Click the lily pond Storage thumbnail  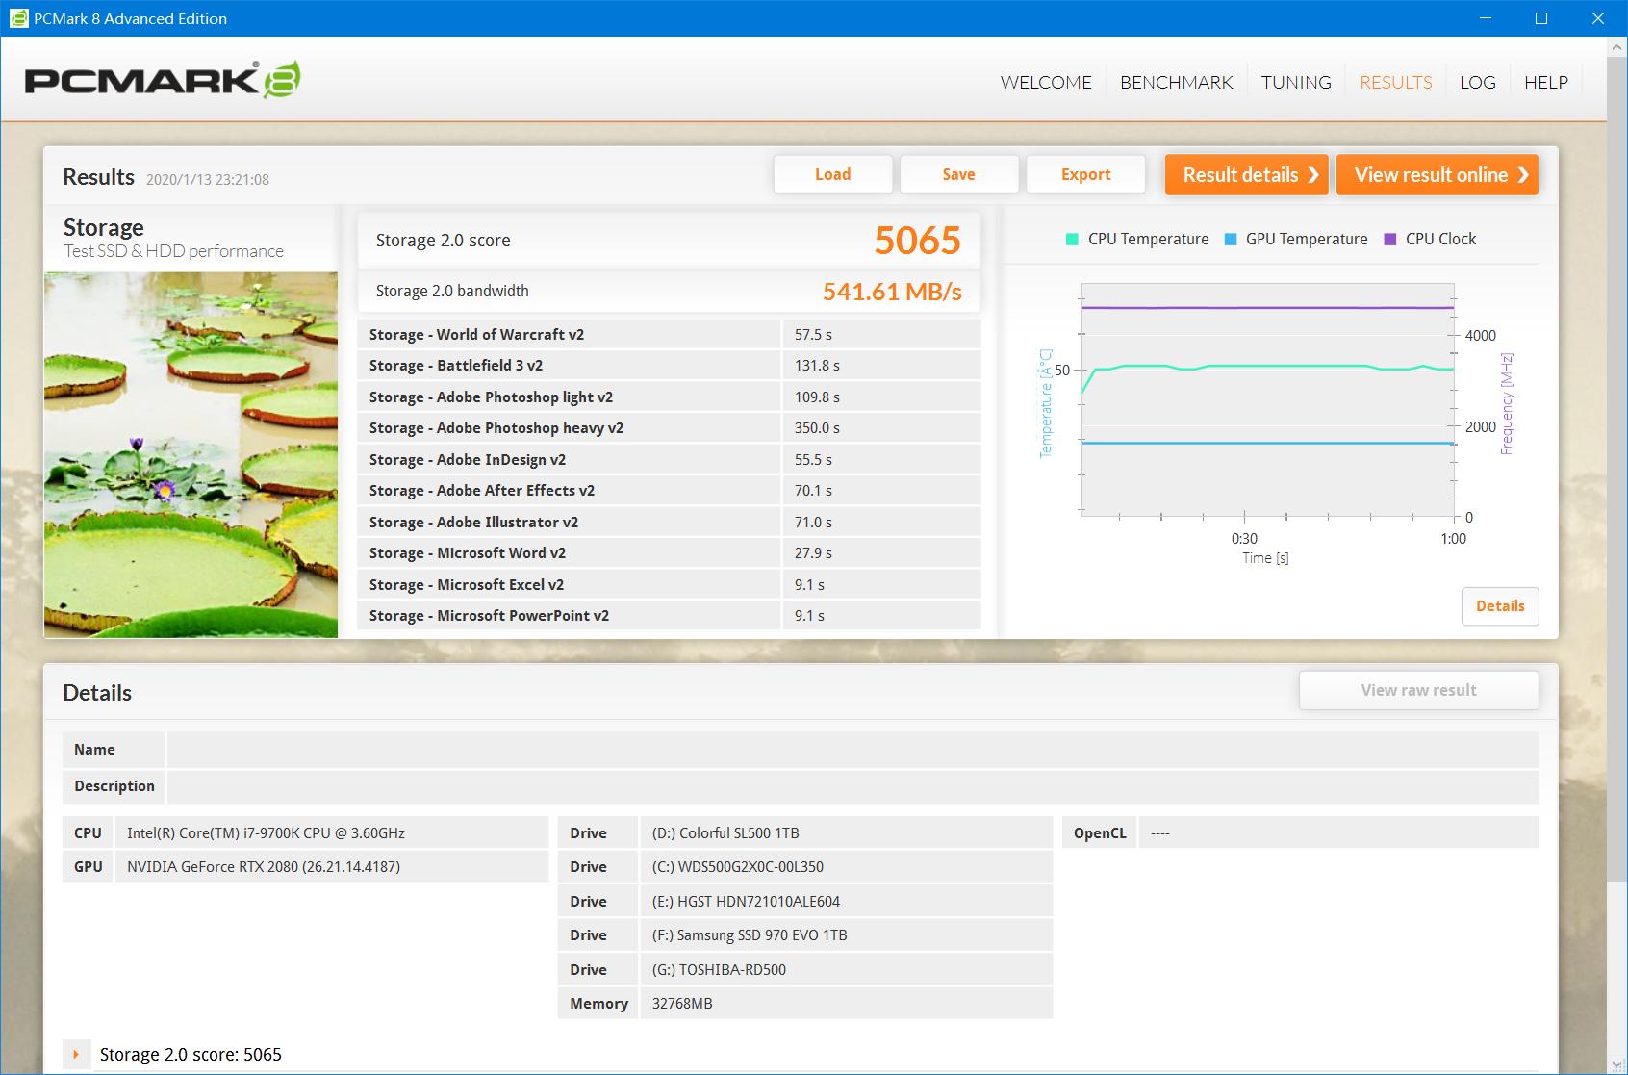tap(191, 454)
